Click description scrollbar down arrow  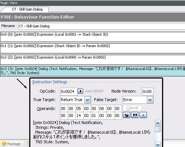click(x=158, y=144)
